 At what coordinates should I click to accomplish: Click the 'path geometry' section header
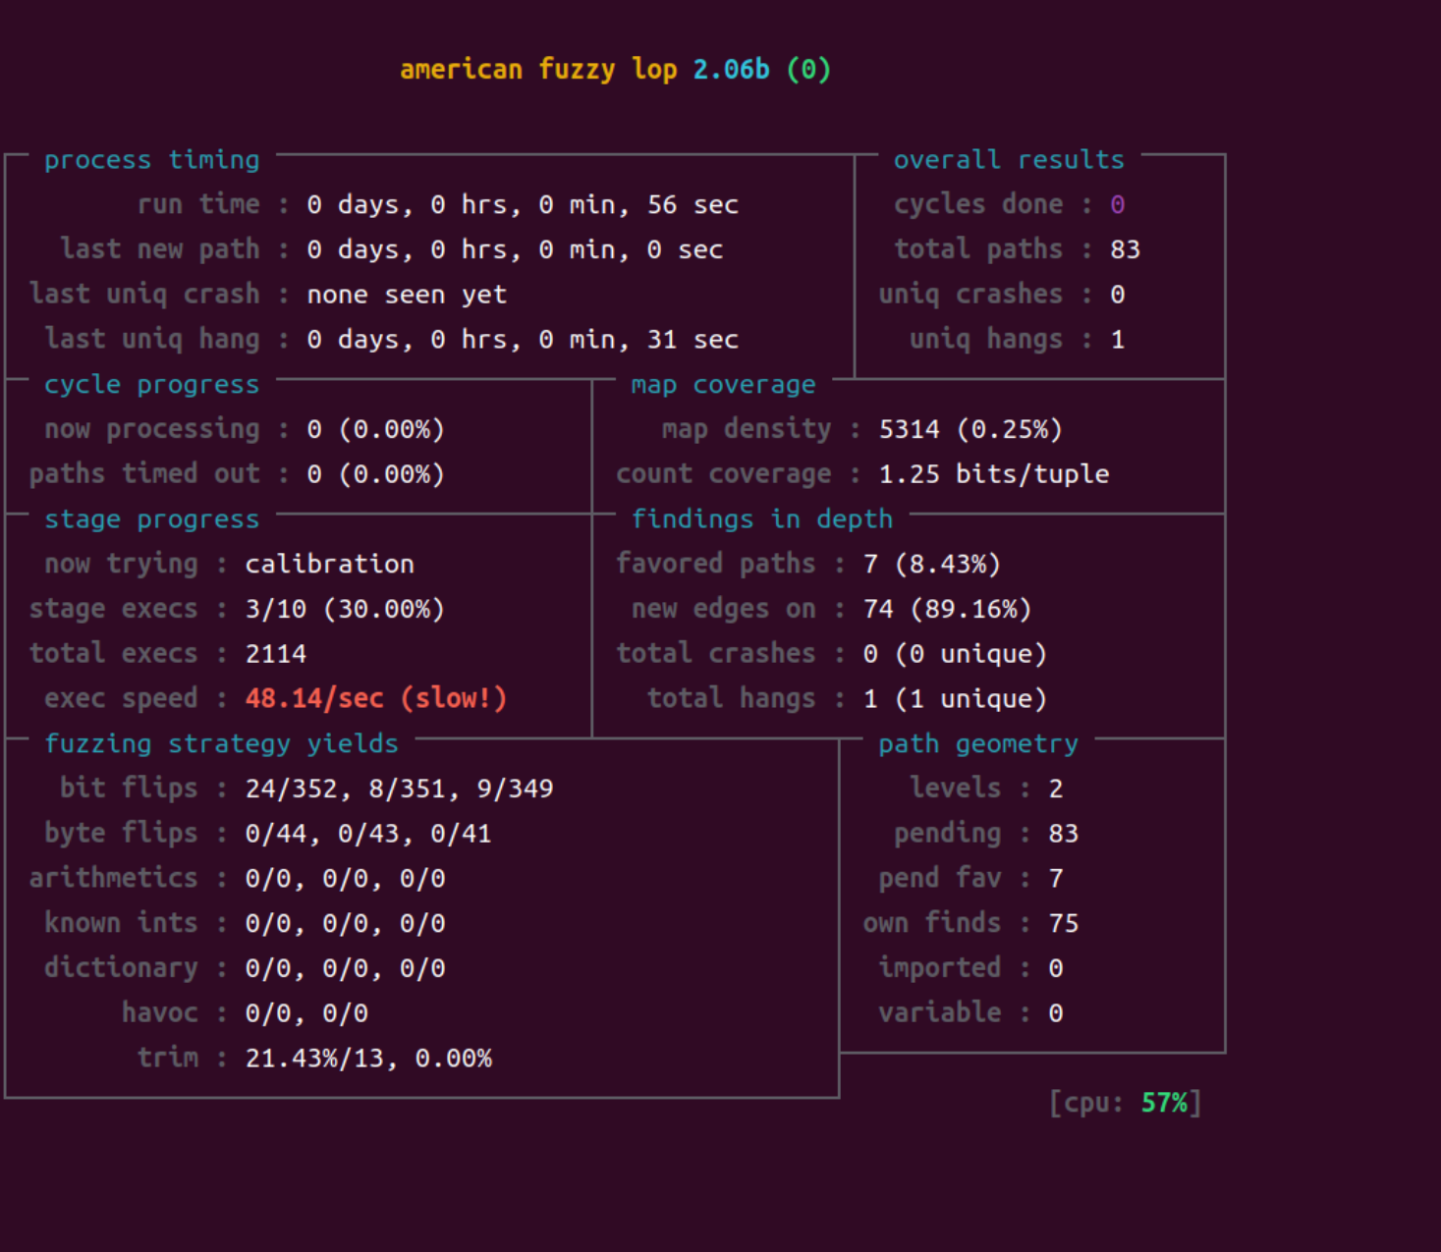[978, 743]
